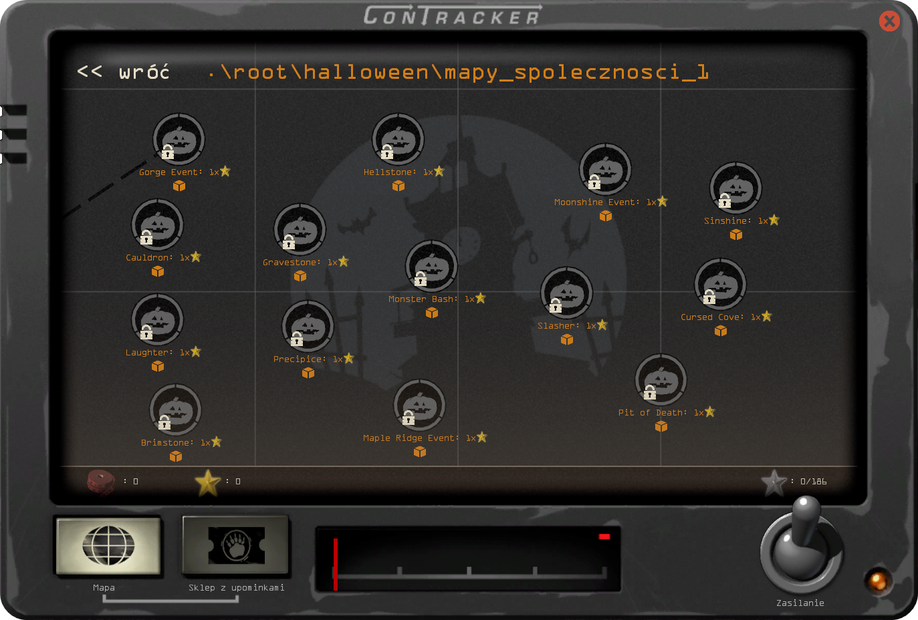Open the Precipice contract icon
This screenshot has width=918, height=620.
308,327
